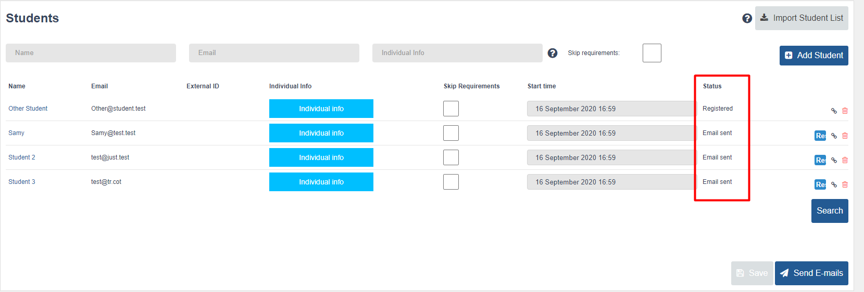Delete Other Student with the trash icon

[845, 111]
